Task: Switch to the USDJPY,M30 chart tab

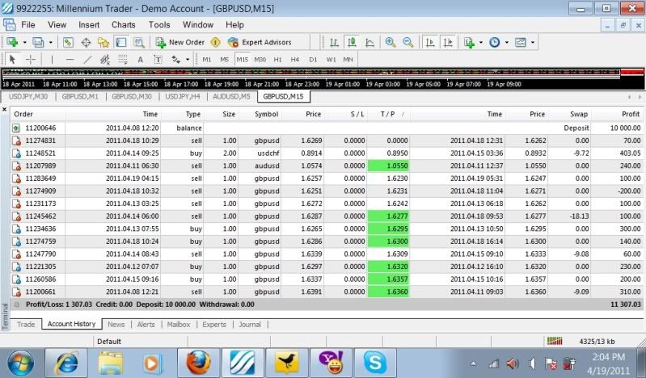Action: click(x=28, y=96)
